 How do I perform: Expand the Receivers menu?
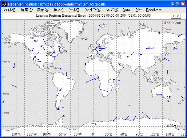[153, 10]
